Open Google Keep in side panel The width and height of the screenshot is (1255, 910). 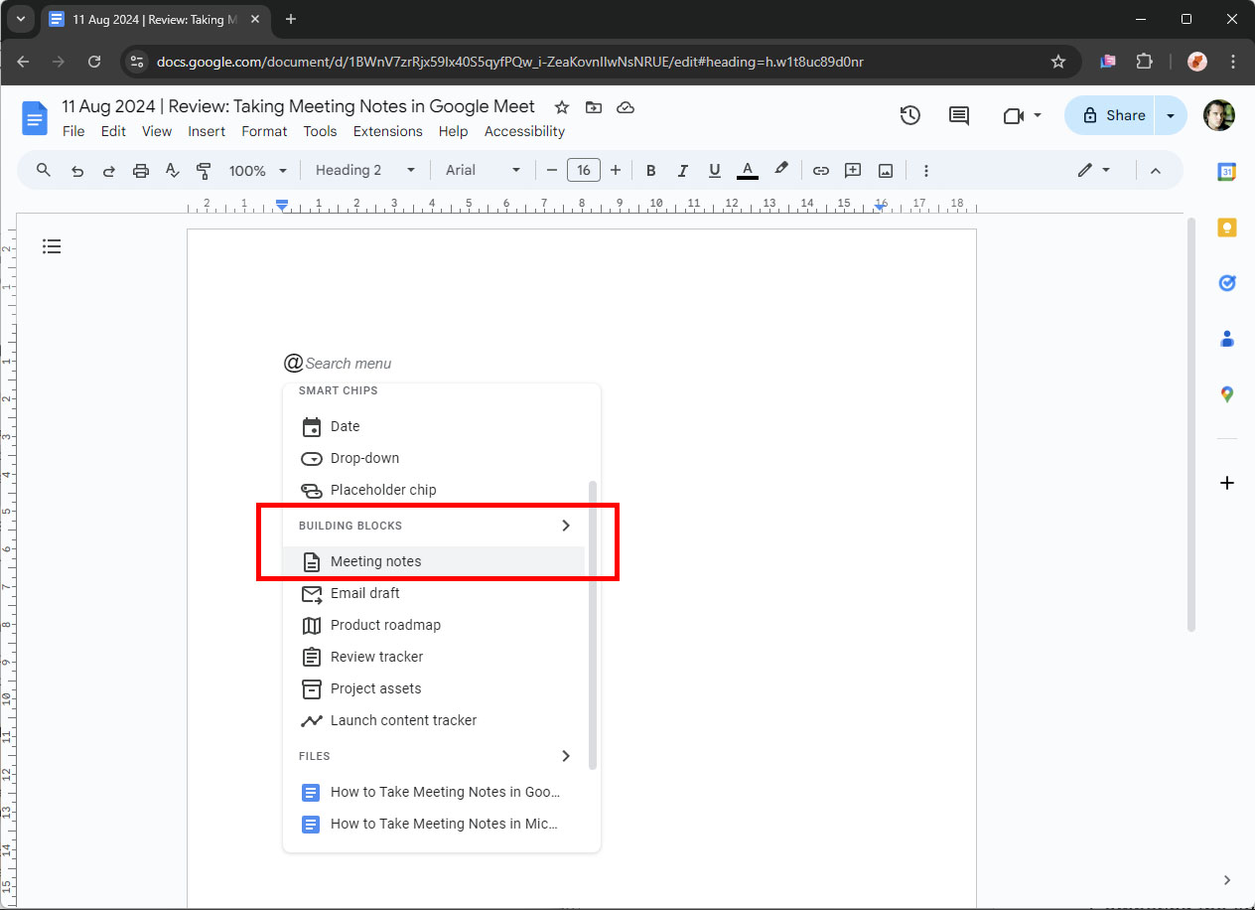1227,227
